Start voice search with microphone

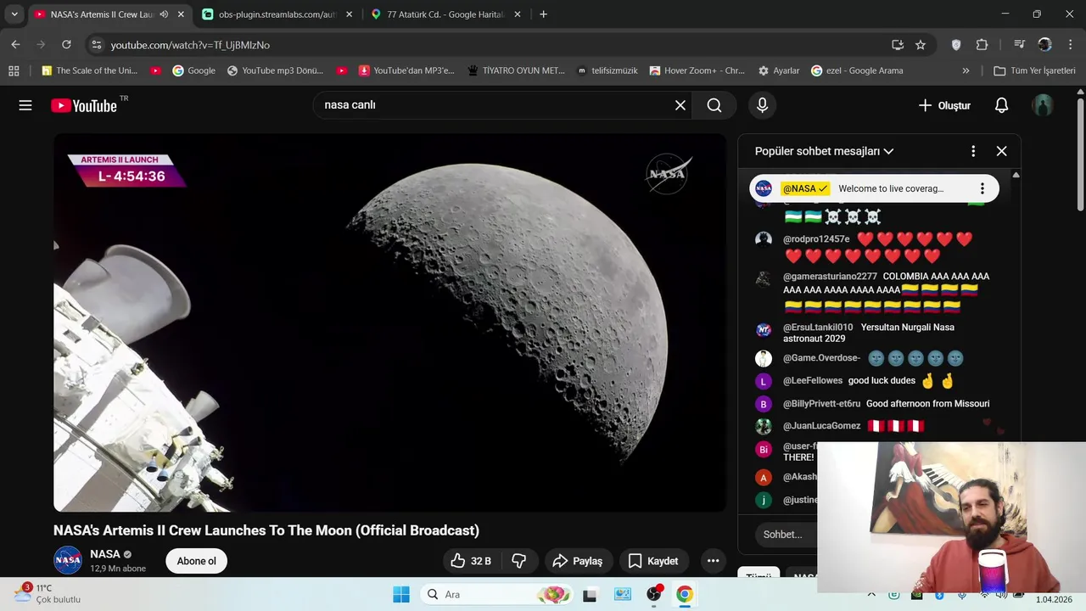(x=762, y=105)
